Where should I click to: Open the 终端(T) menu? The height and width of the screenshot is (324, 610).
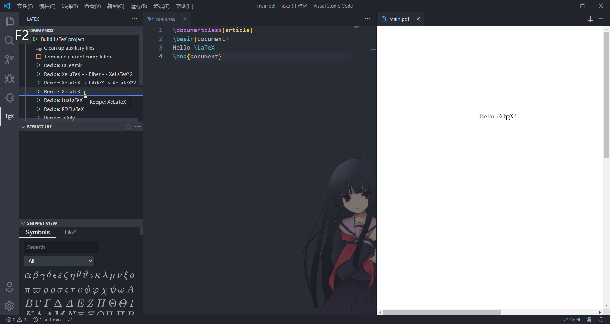coord(161,6)
